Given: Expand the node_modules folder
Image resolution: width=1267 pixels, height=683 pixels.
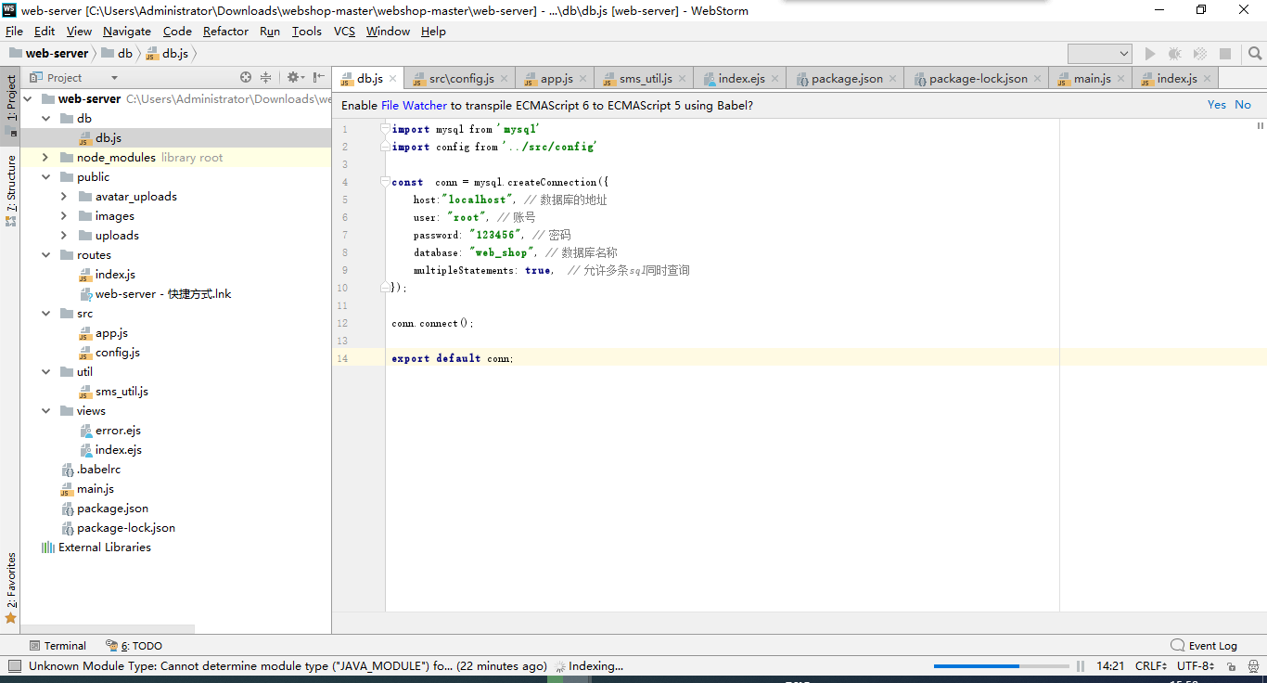Looking at the screenshot, I should (45, 158).
